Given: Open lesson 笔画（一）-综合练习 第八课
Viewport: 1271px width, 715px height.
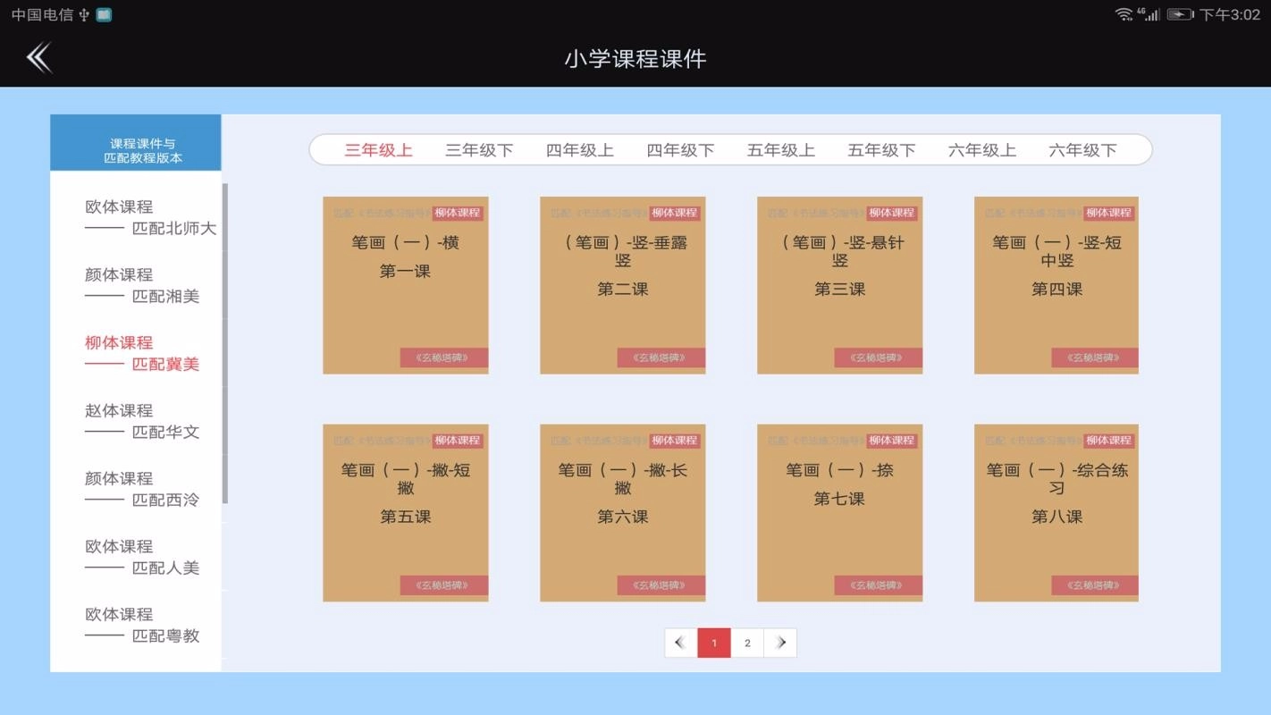Looking at the screenshot, I should point(1056,512).
